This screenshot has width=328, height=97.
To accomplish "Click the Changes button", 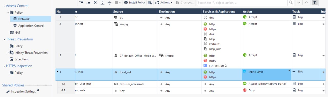I will (x=185, y=2).
